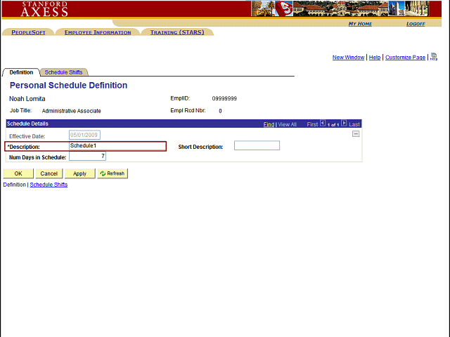This screenshot has width=450, height=337.
Task: Switch to the Schedule Shifts tab
Action: [x=63, y=72]
